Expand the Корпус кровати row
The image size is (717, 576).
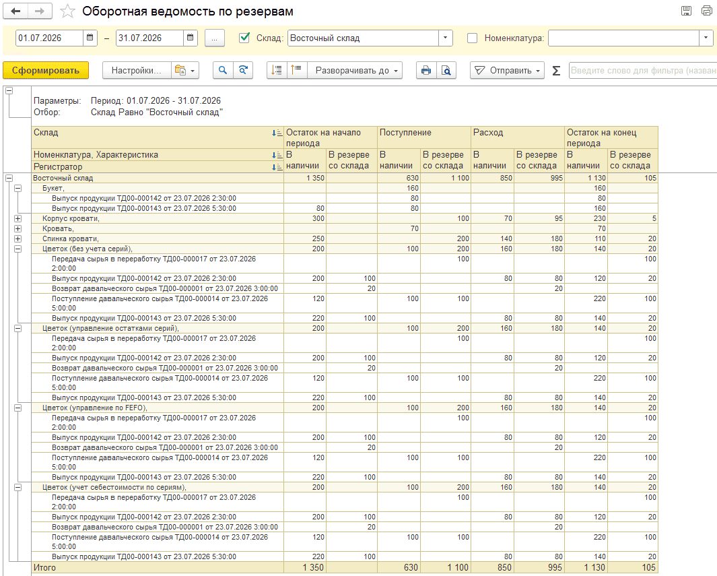[x=18, y=219]
